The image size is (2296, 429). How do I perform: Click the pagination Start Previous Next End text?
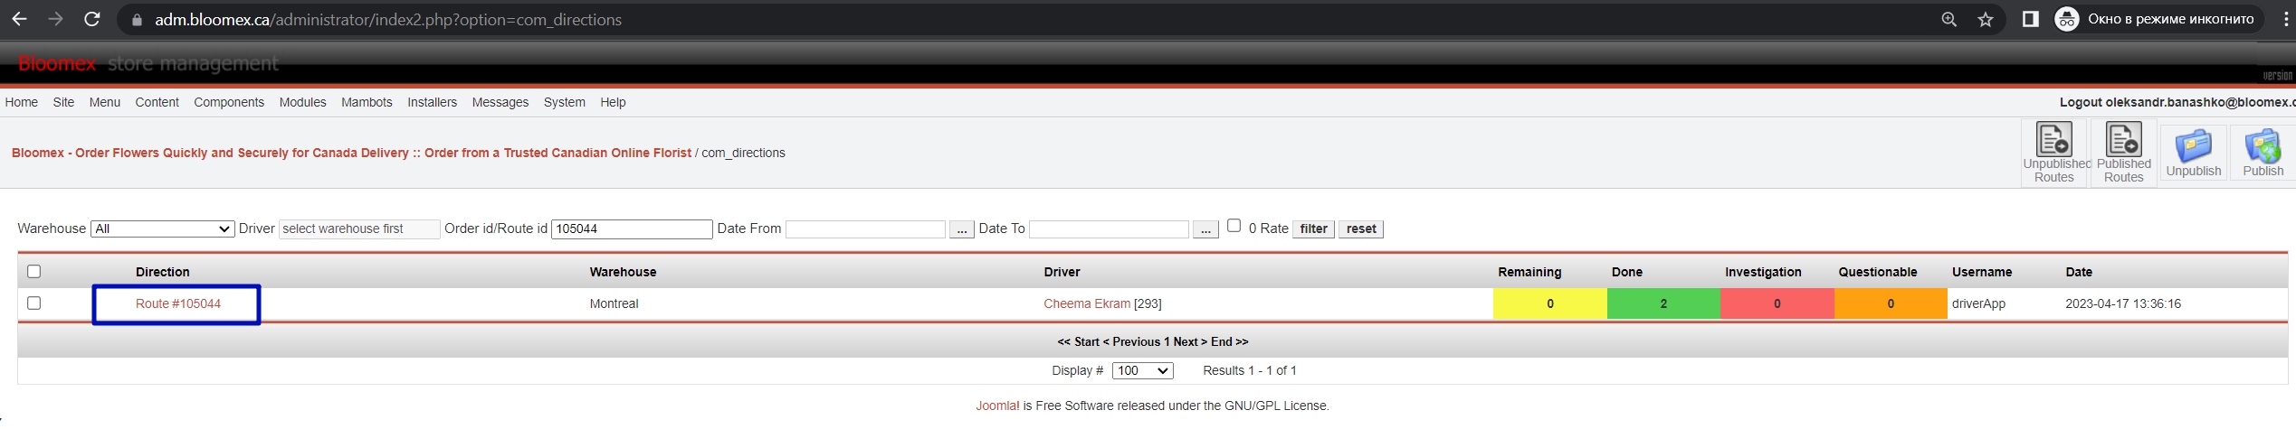click(x=1152, y=341)
